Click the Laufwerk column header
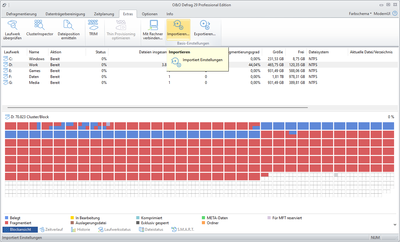The image size is (400, 242). tap(15, 52)
